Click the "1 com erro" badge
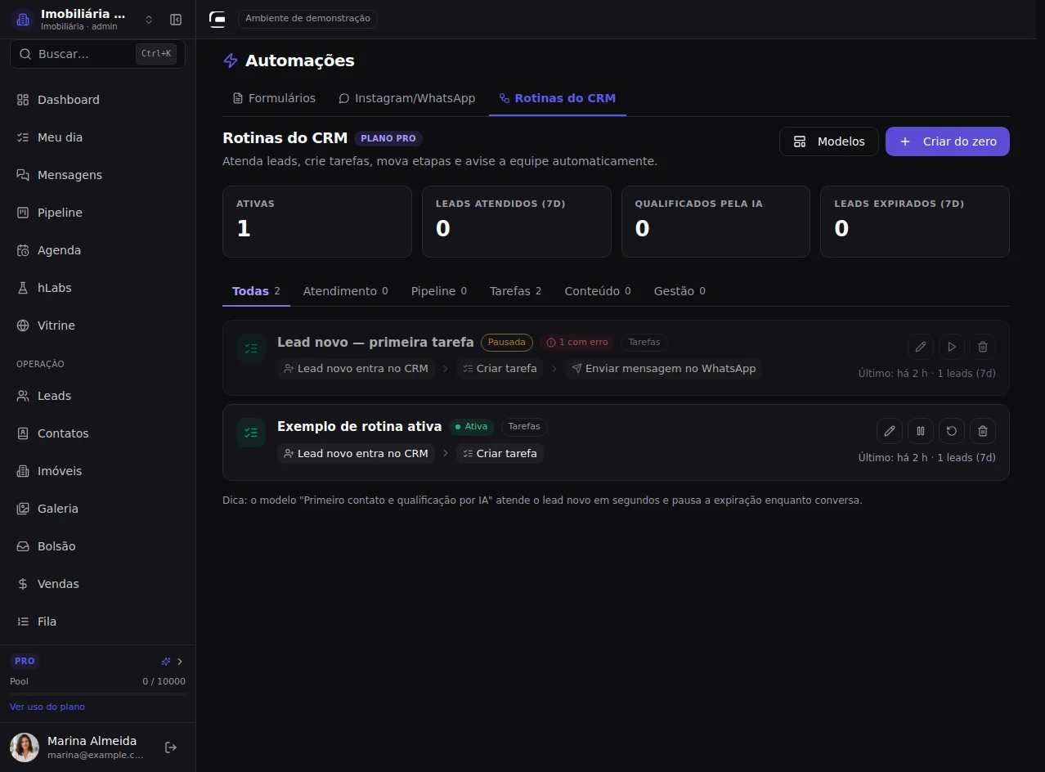 (576, 342)
